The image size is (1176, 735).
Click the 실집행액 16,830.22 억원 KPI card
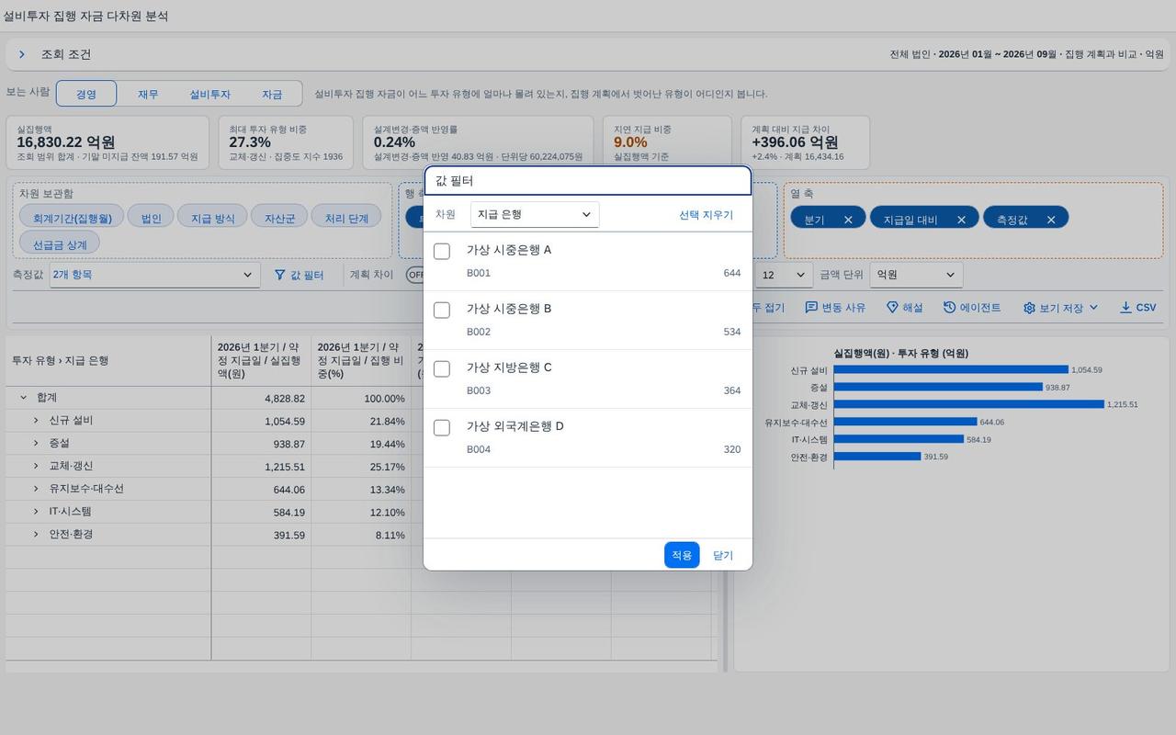[x=107, y=142]
